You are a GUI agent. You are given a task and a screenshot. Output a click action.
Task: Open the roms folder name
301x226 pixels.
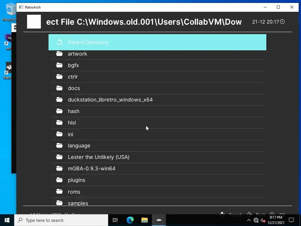(74, 192)
